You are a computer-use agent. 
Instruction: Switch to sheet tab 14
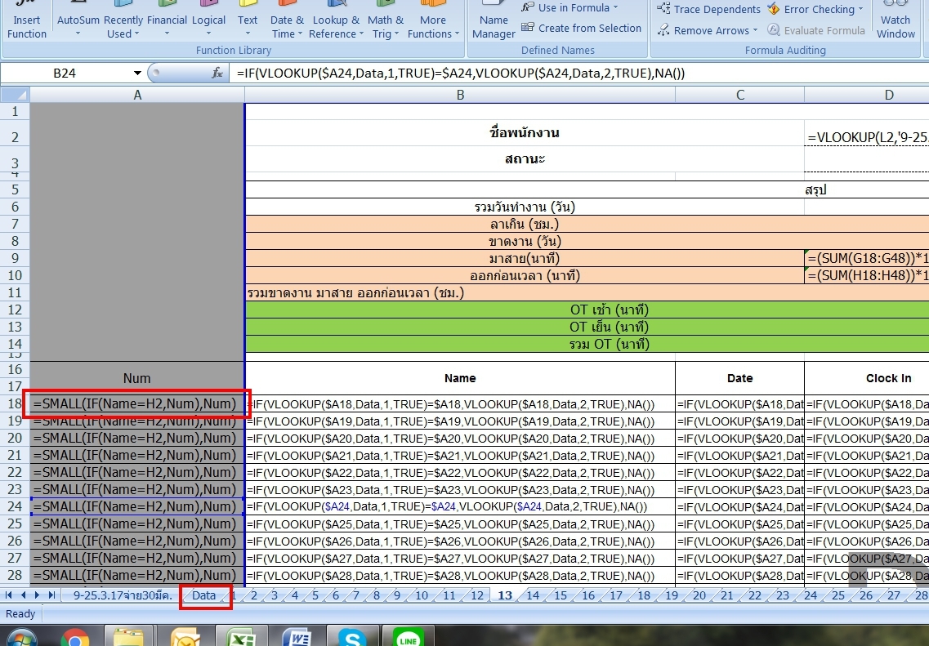tap(533, 595)
